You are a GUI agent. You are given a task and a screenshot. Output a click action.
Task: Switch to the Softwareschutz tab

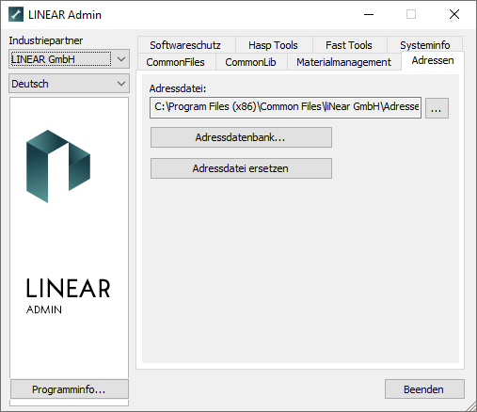click(185, 45)
